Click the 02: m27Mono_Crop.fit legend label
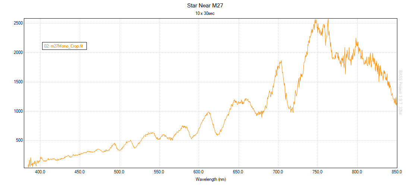Image resolution: width=410 pixels, height=186 pixels. [64, 46]
